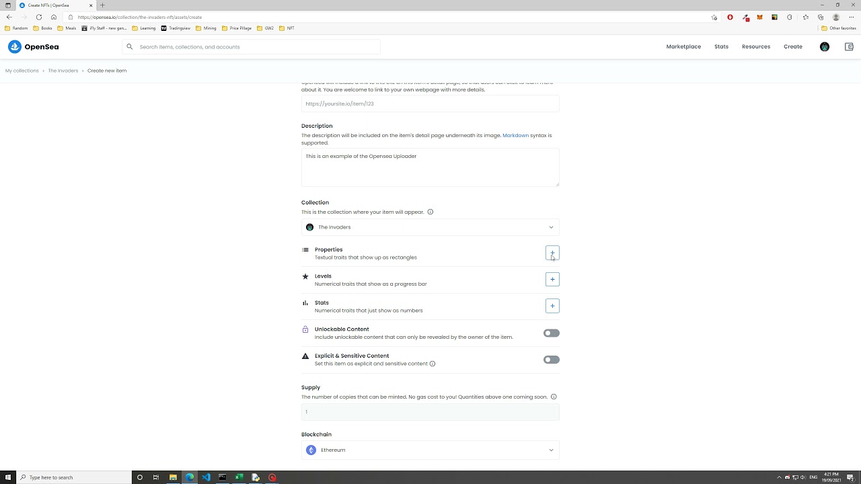Open The Invaders collection dropdown
The width and height of the screenshot is (861, 484).
[x=430, y=227]
